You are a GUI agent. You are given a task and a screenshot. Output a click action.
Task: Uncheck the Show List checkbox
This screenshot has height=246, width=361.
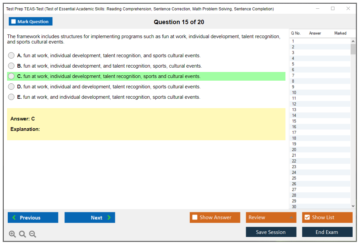point(307,218)
